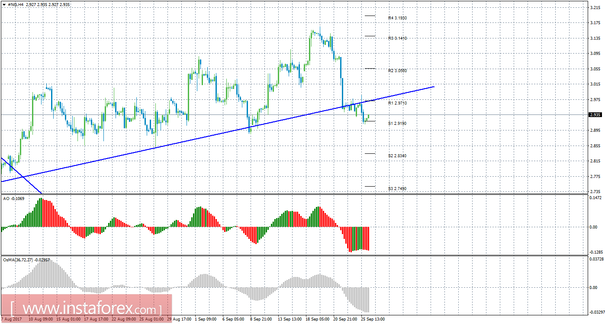Click the 20 Sep 21:00 time label

345,319
